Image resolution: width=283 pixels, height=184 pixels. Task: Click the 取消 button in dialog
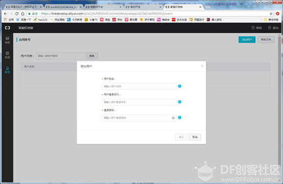tap(195, 137)
